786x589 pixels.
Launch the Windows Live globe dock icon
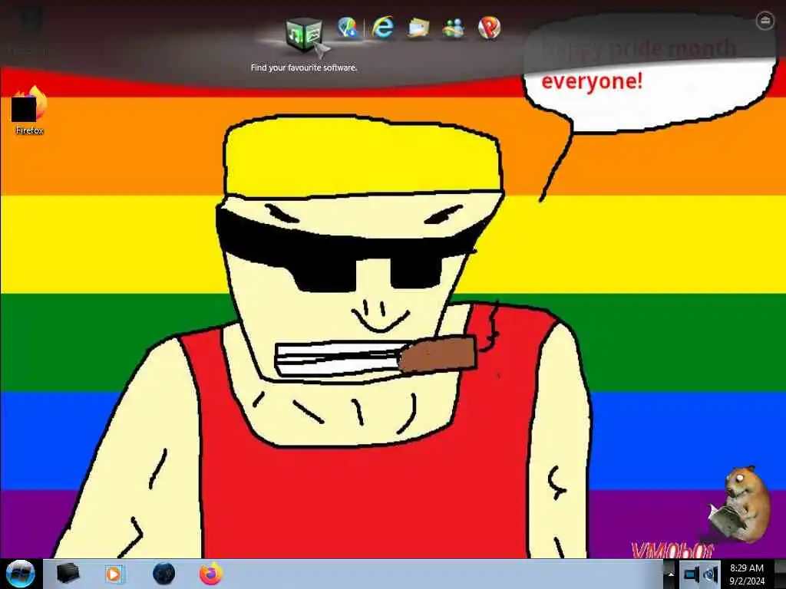click(347, 27)
